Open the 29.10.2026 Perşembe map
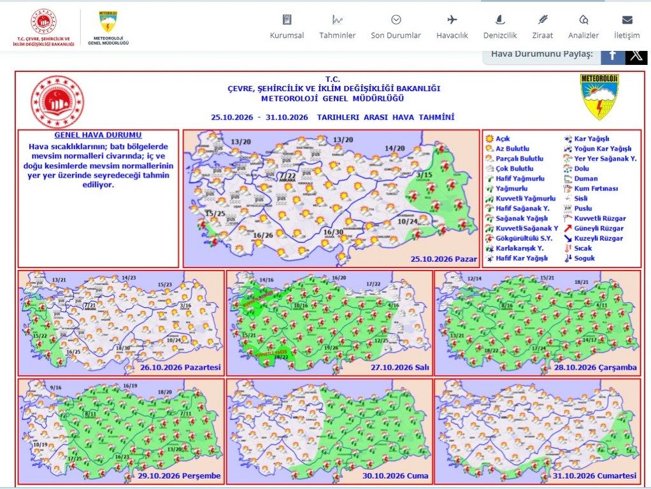 click(121, 431)
